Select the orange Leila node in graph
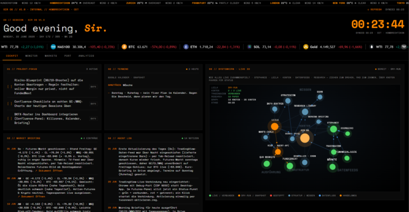The width and height of the screenshot is (409, 212). [275, 127]
